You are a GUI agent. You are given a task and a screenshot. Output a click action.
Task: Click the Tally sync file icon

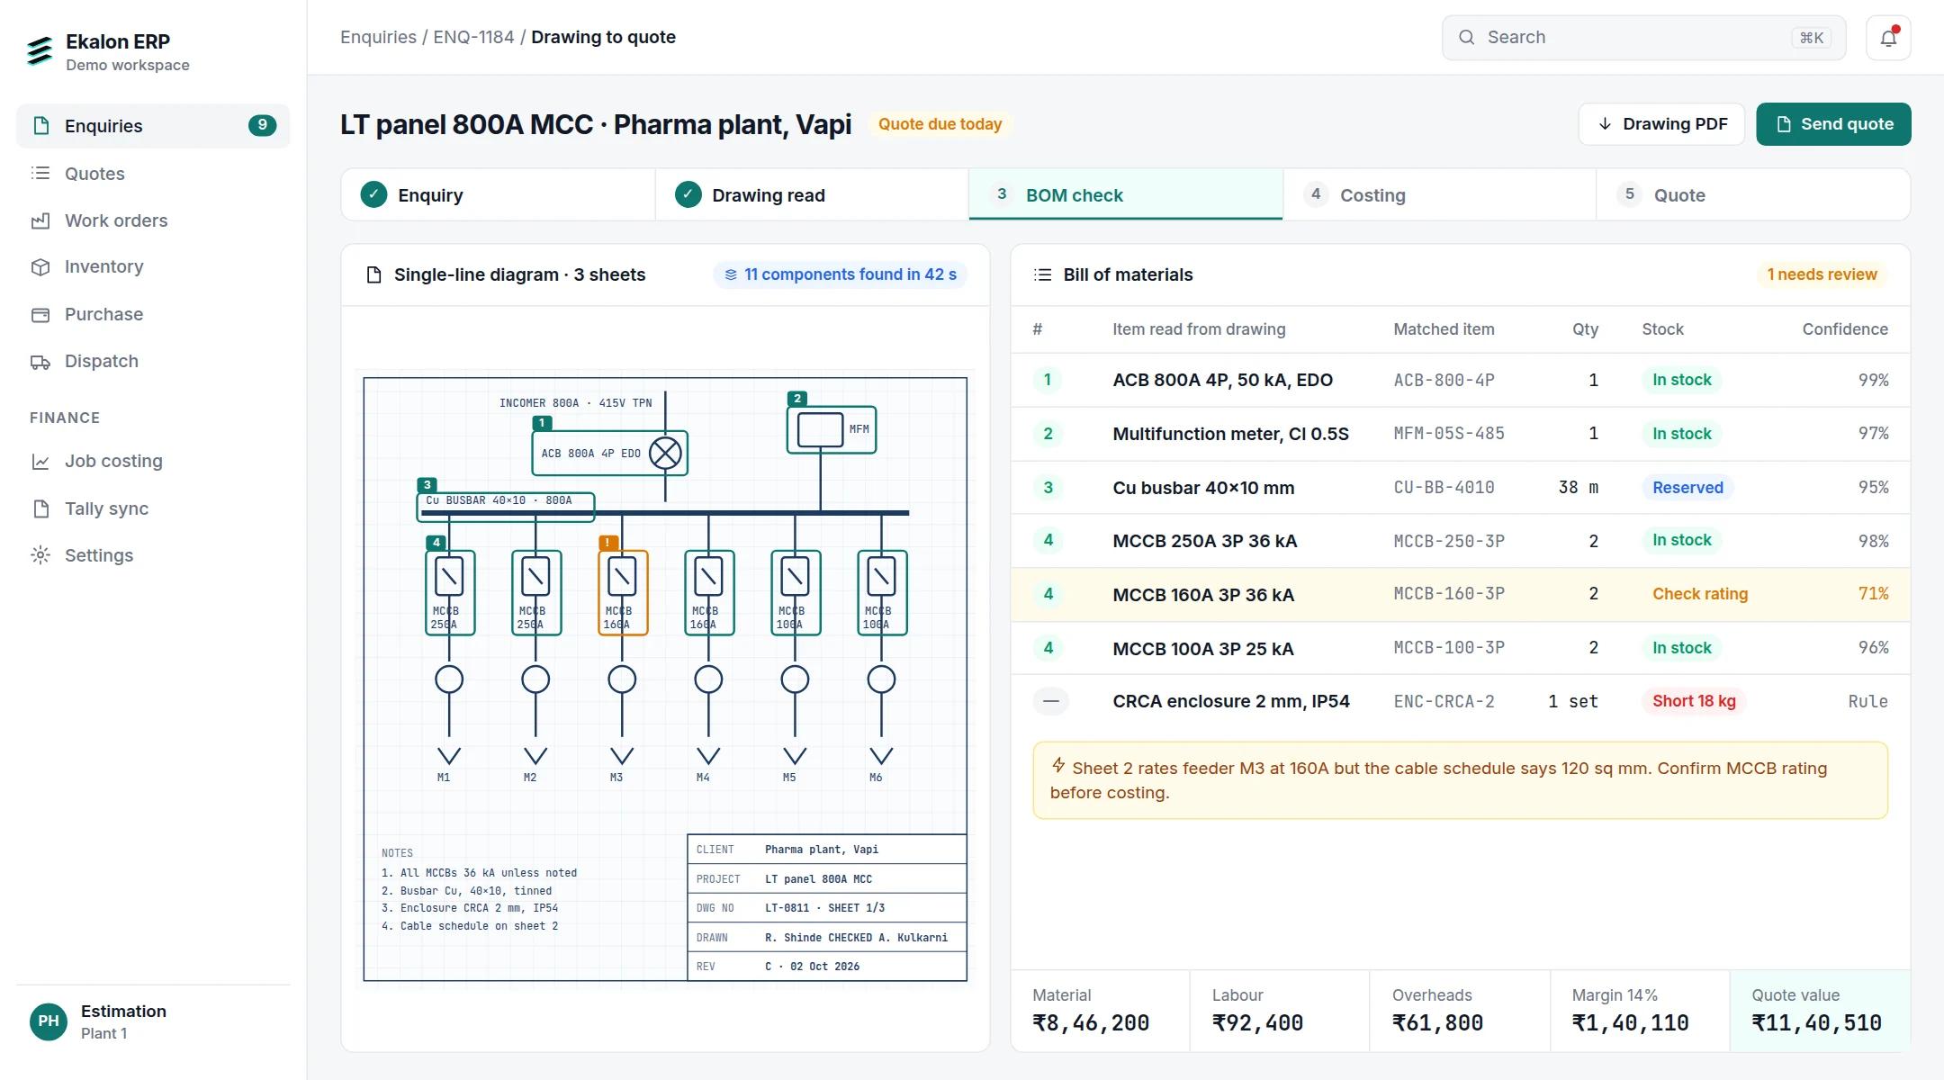40,508
